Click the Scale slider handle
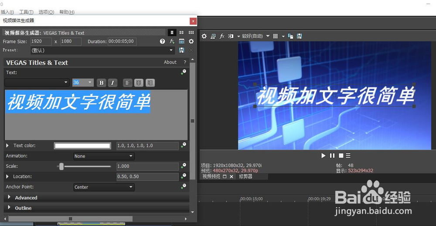Screen dimensions: 436x226 [61, 166]
